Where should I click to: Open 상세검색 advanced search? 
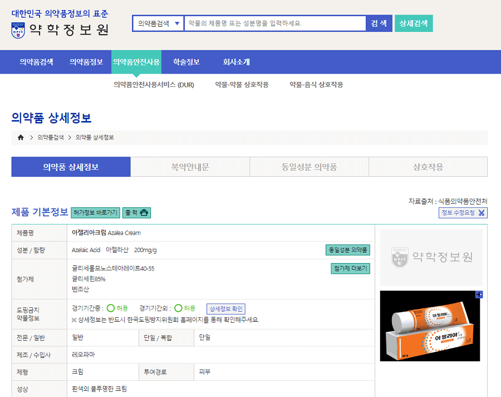(x=414, y=23)
